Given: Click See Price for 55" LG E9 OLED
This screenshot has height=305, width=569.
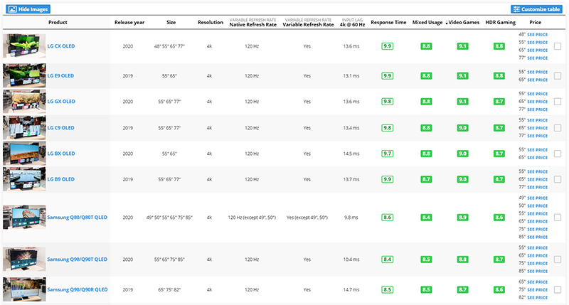Looking at the screenshot, I should point(537,73).
